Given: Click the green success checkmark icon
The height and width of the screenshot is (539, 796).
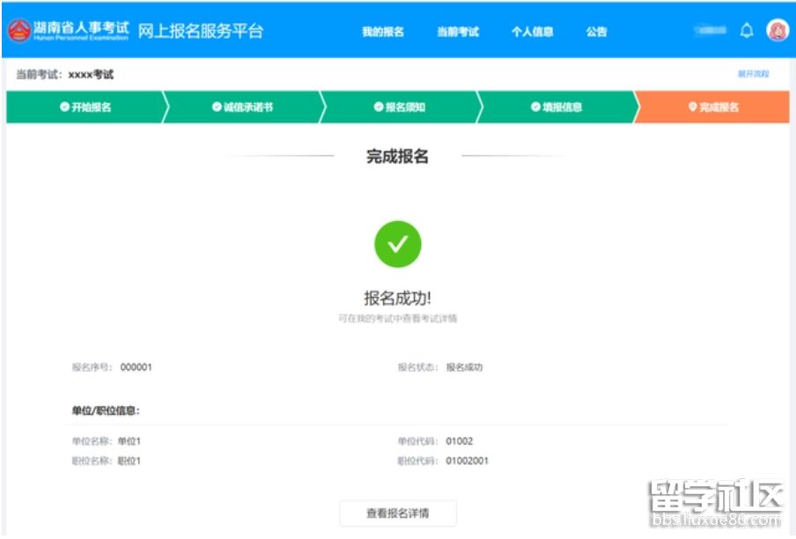Looking at the screenshot, I should pos(397,244).
